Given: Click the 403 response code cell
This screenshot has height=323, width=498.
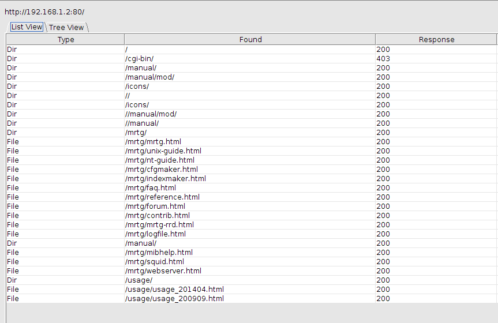Looking at the screenshot, I should click(383, 59).
